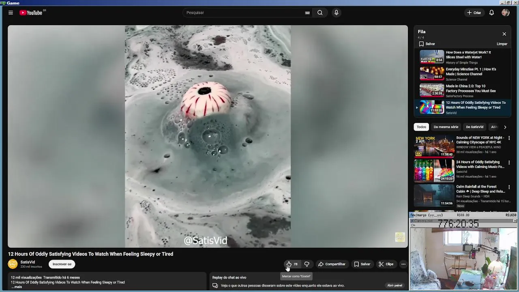
Task: Click the 'Rain Sleep Sounds – HDR' channel name
Action: 473,196
